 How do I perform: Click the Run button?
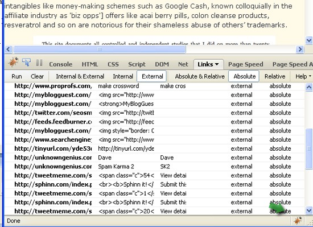point(17,76)
